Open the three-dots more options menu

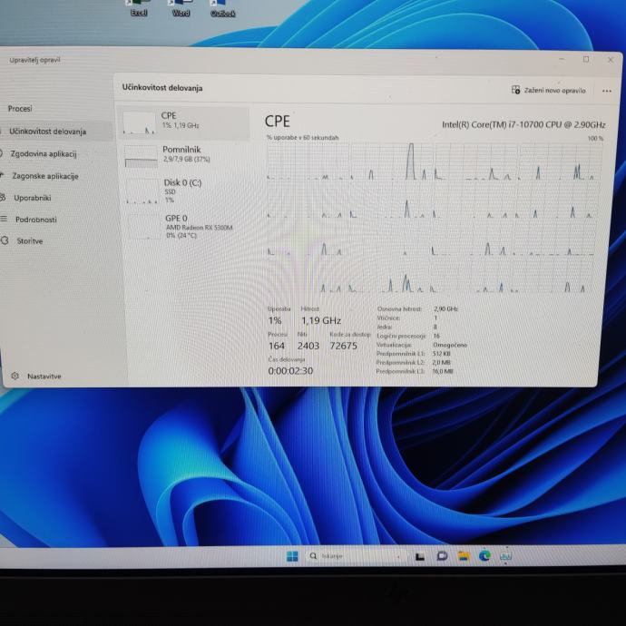point(607,91)
